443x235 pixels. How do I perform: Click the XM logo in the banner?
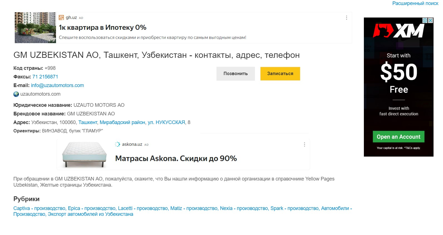click(399, 31)
